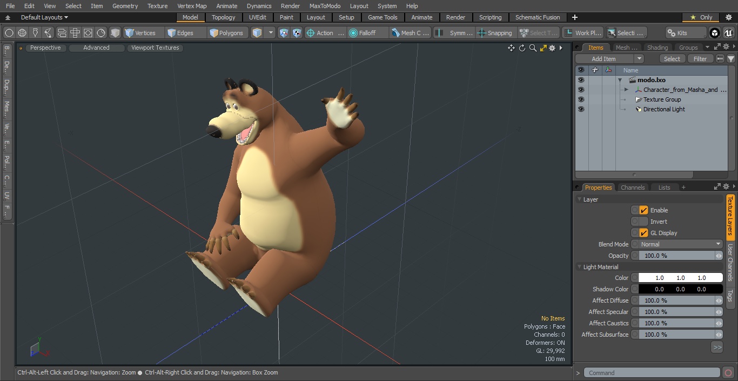The image size is (738, 381).
Task: Click the selection mode cube icon before dropdown
Action: (x=257, y=33)
